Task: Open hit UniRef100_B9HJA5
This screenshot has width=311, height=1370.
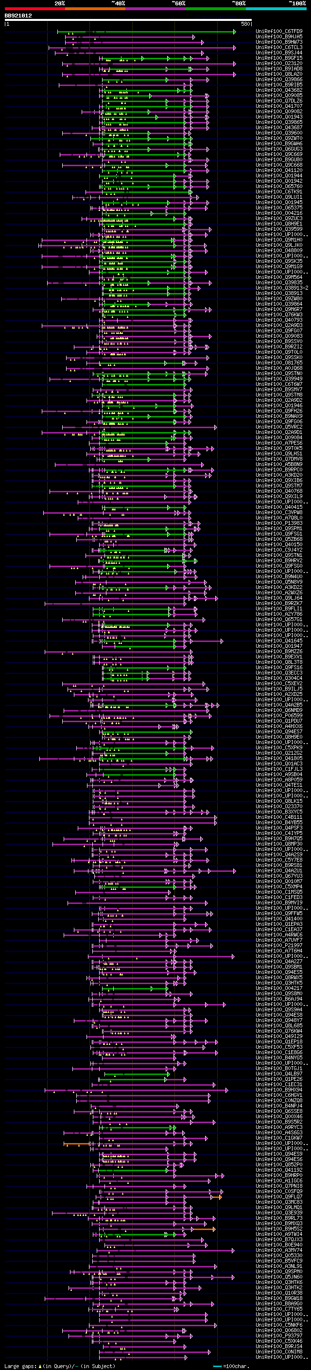Action: 279,37
